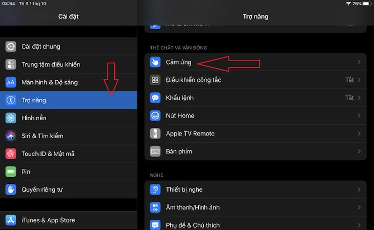Viewport: 374px width, 230px height.
Task: Expand Âm thanh/Hình ảnh chevron
Action: pyautogui.click(x=359, y=208)
